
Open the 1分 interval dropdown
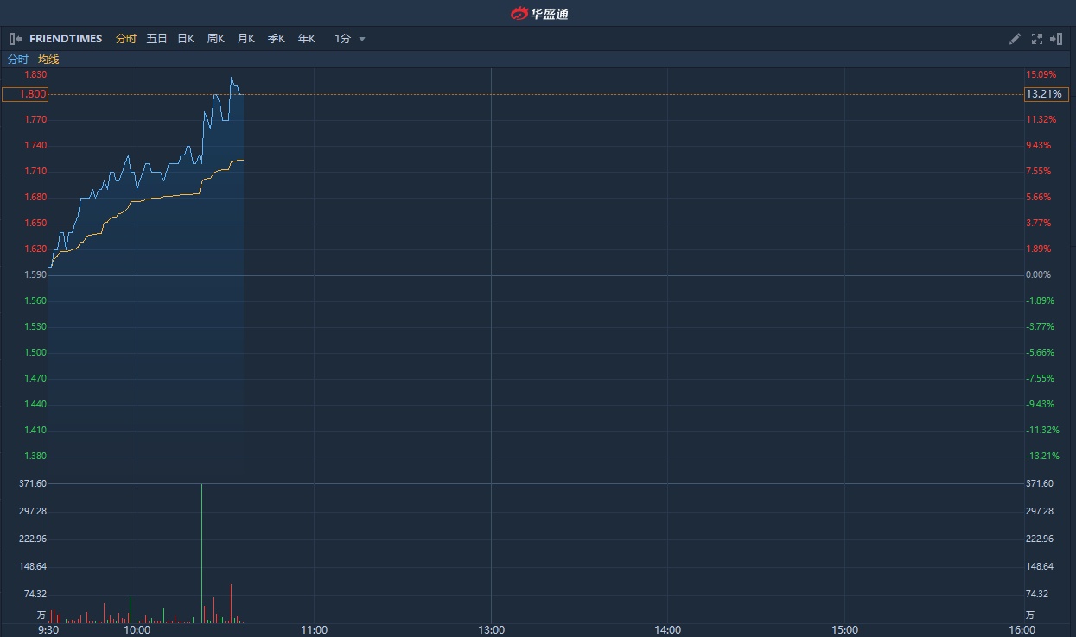[350, 39]
